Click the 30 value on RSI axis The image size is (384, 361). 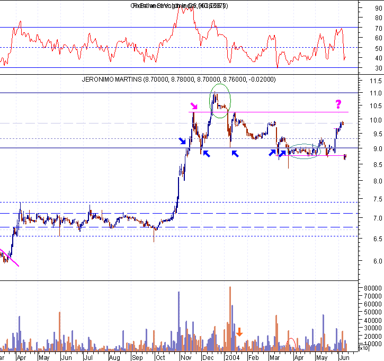coord(378,68)
